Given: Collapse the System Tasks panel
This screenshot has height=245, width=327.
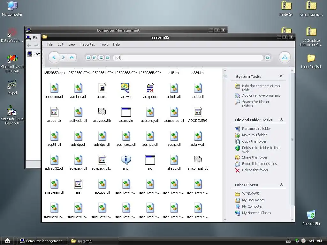Looking at the screenshot, I should pos(281,76).
